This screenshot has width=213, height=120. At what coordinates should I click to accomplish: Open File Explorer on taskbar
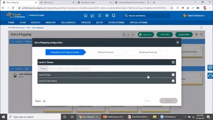point(154,117)
